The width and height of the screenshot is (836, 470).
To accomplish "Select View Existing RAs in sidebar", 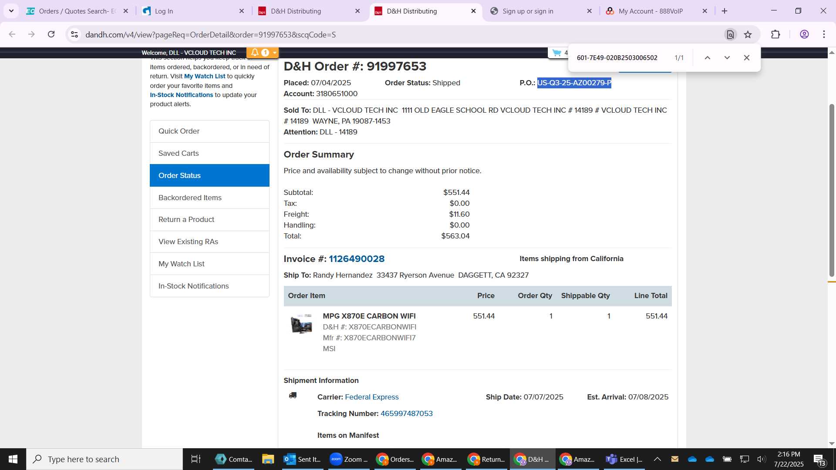I will 209,242.
